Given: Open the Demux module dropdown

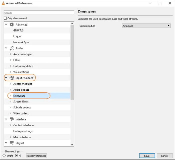Looking at the screenshot, I should (x=146, y=26).
